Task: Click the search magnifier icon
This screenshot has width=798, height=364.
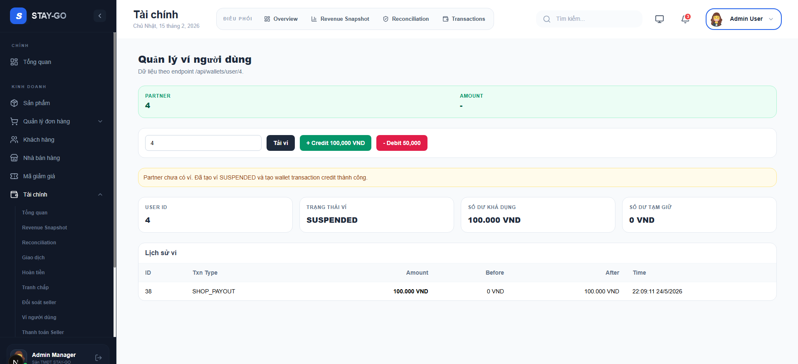Action: pyautogui.click(x=547, y=19)
